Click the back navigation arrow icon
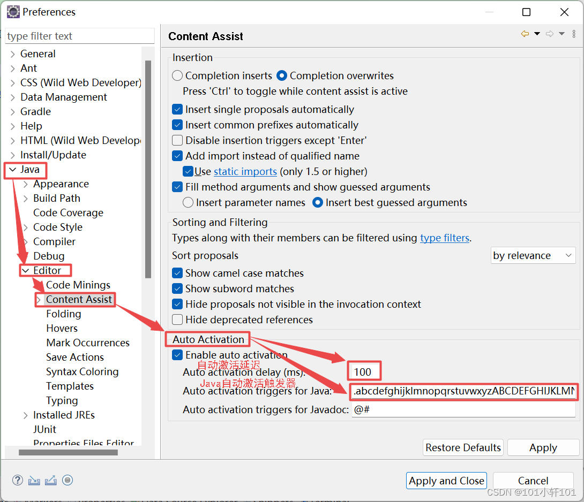Image resolution: width=584 pixels, height=502 pixels. point(525,34)
